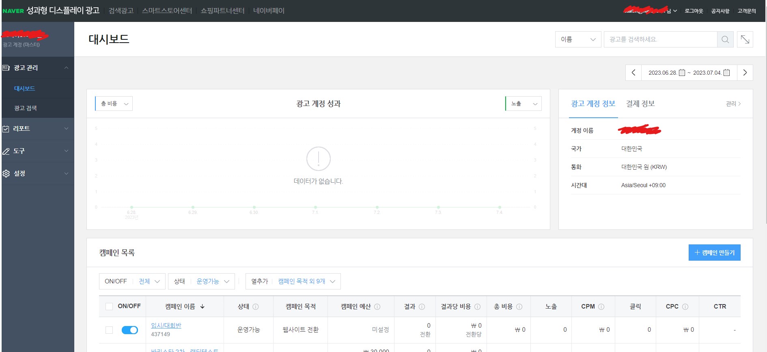The width and height of the screenshot is (767, 352).
Task: Click the 도구 pencil icon
Action: coord(6,151)
